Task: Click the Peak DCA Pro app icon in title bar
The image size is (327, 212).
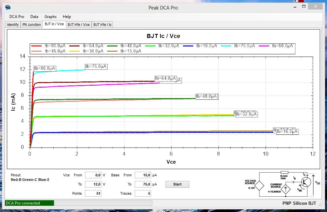Action: click(8, 8)
